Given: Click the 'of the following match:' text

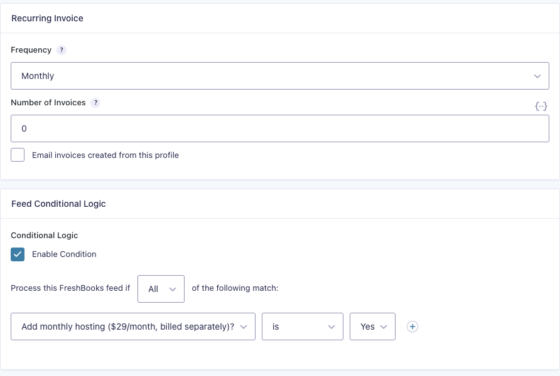Looking at the screenshot, I should (x=235, y=288).
